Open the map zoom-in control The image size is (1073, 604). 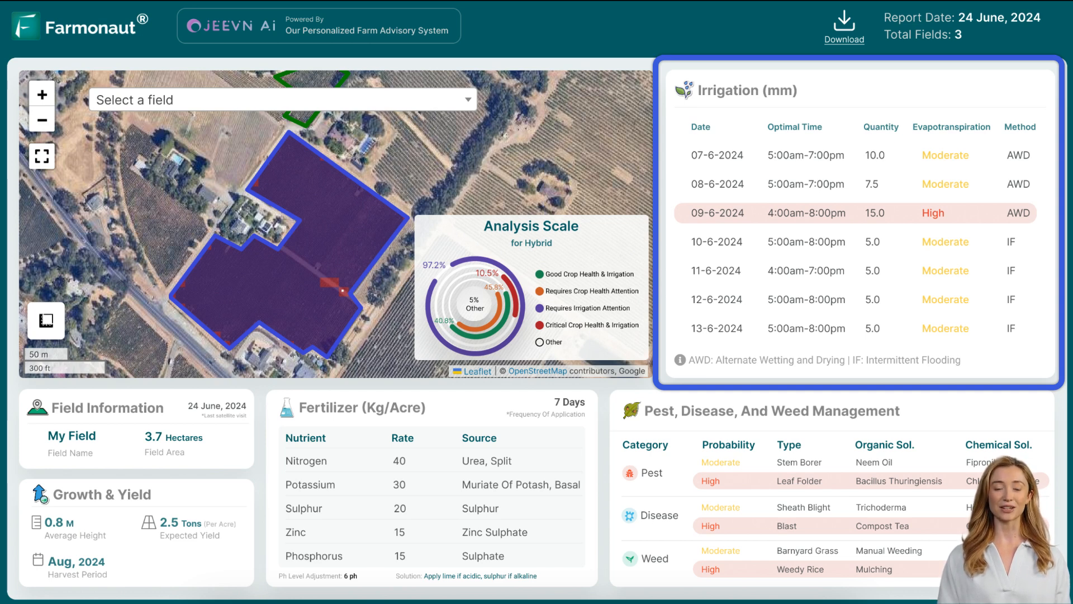[x=42, y=95]
